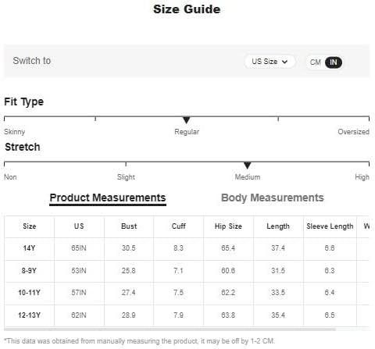Click the Cuff column header
375x349 pixels.
pos(179,226)
